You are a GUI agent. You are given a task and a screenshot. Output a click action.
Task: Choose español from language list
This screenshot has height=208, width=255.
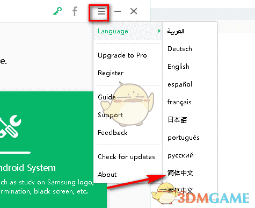pyautogui.click(x=180, y=84)
